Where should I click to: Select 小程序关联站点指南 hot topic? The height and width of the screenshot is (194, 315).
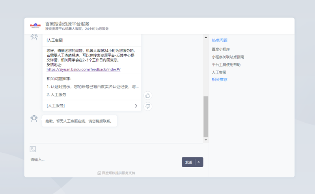tap(228, 57)
